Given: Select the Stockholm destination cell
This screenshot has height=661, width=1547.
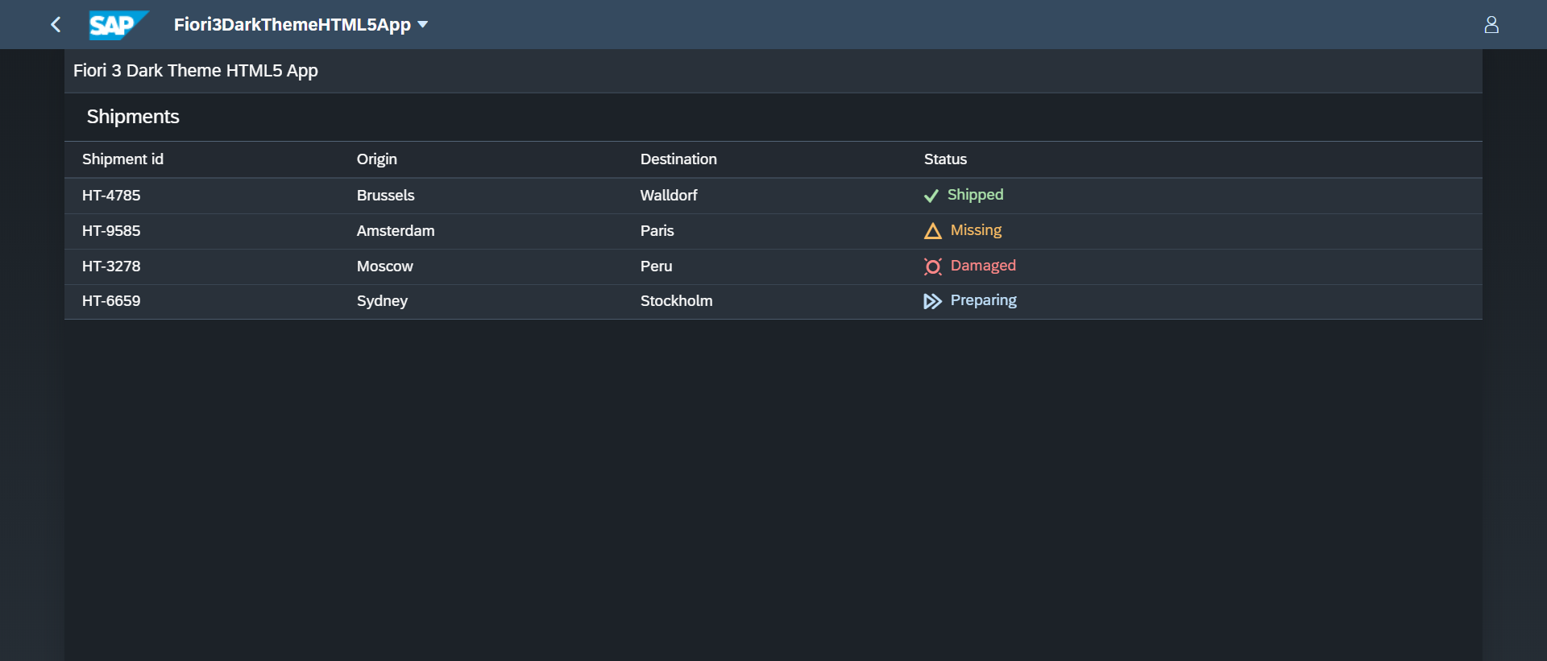Looking at the screenshot, I should pyautogui.click(x=676, y=301).
